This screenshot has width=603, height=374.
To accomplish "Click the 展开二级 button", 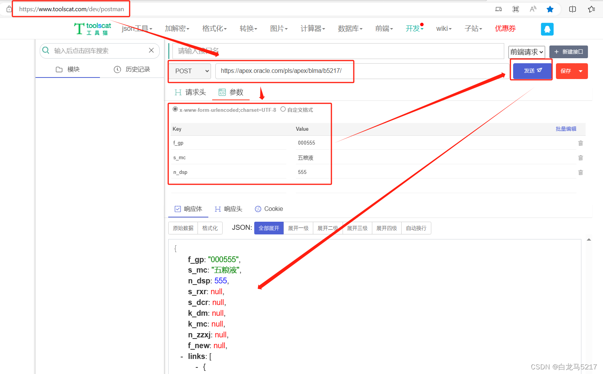I will pyautogui.click(x=328, y=228).
